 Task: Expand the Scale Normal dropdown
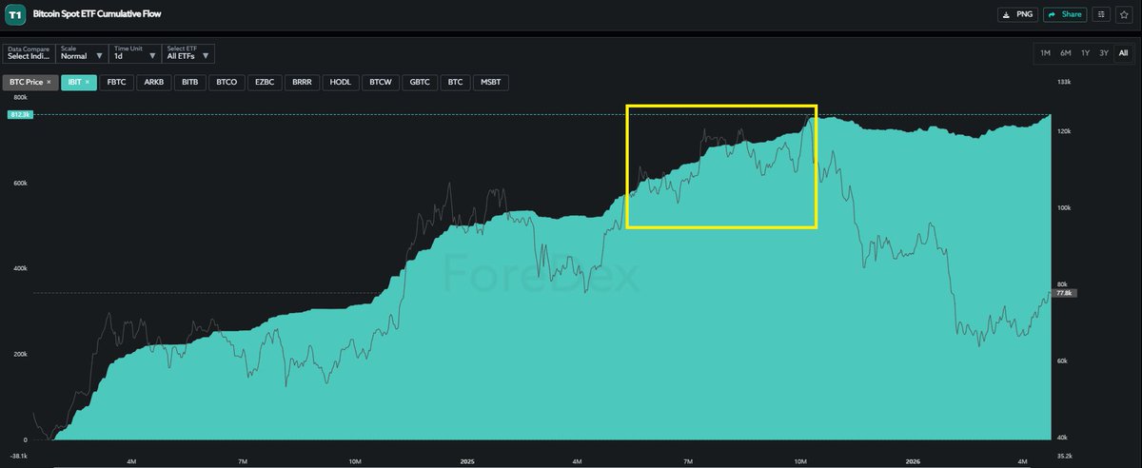tap(81, 52)
